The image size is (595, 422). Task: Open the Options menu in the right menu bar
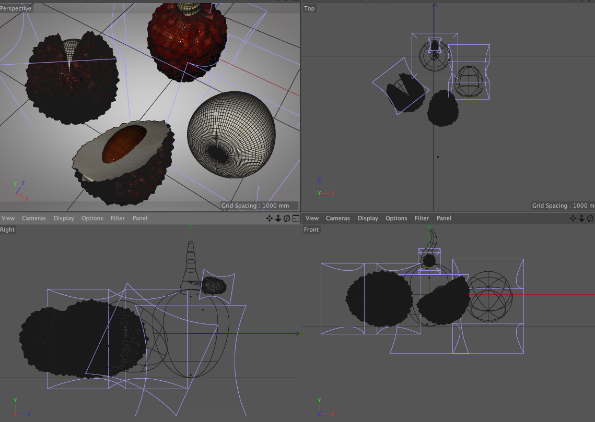point(396,218)
